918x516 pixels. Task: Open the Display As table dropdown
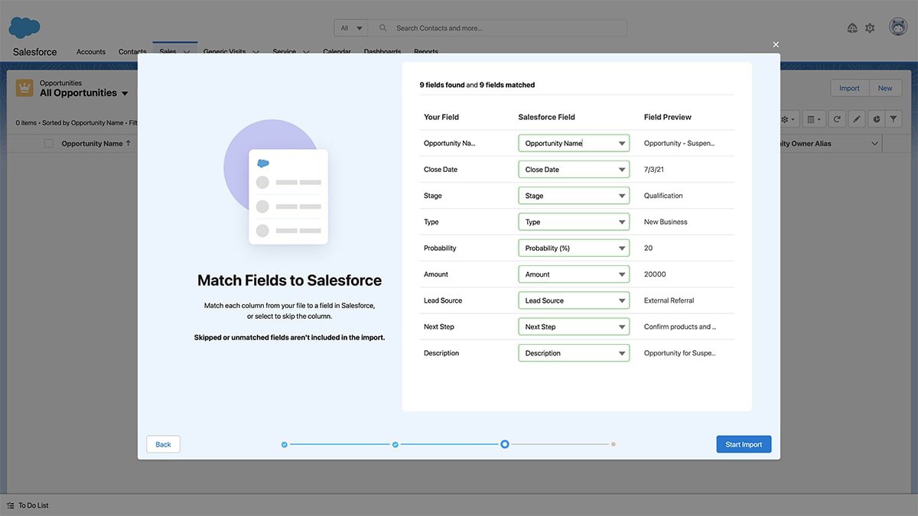pos(813,118)
